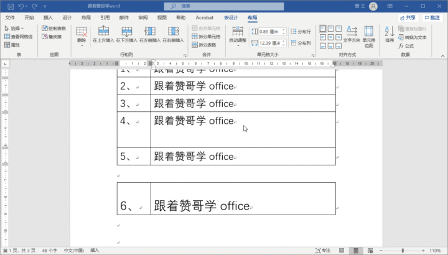Switch to the 设计 tab
Image resolution: width=448 pixels, height=255 pixels.
coord(67,17)
